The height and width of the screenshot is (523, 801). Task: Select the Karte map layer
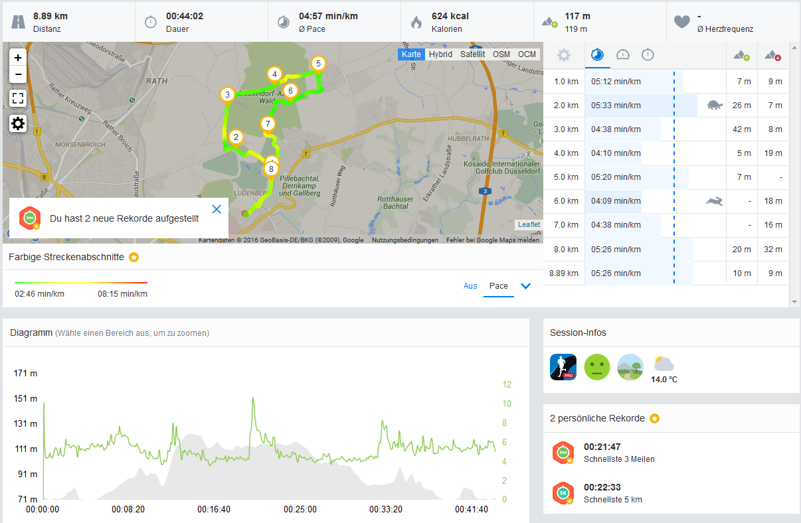(x=411, y=54)
